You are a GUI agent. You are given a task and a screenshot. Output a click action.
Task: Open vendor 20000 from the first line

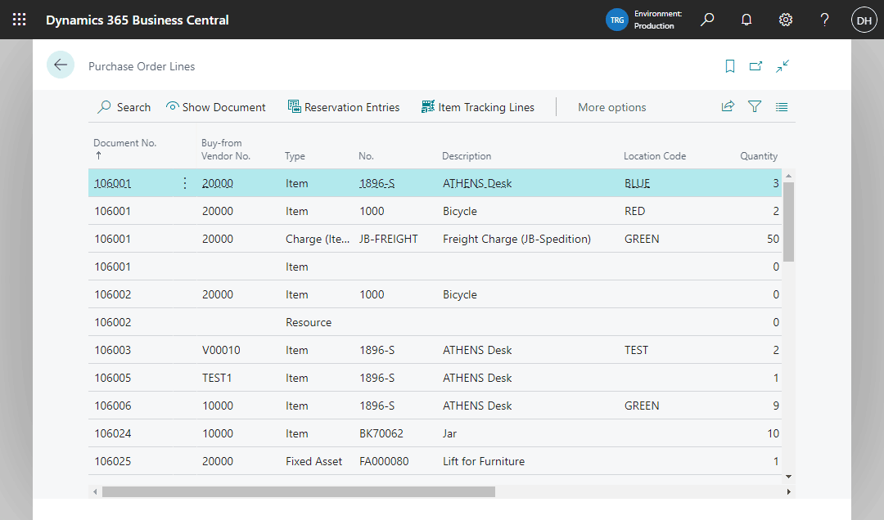tap(216, 183)
